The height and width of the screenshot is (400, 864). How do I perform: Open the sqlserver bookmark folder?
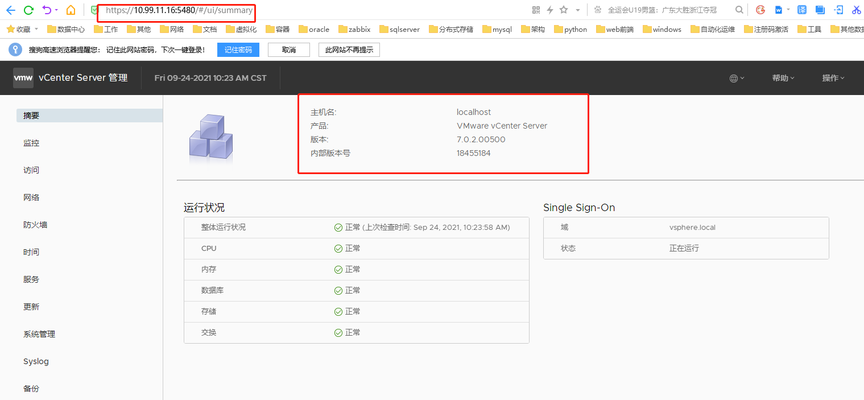click(x=400, y=29)
